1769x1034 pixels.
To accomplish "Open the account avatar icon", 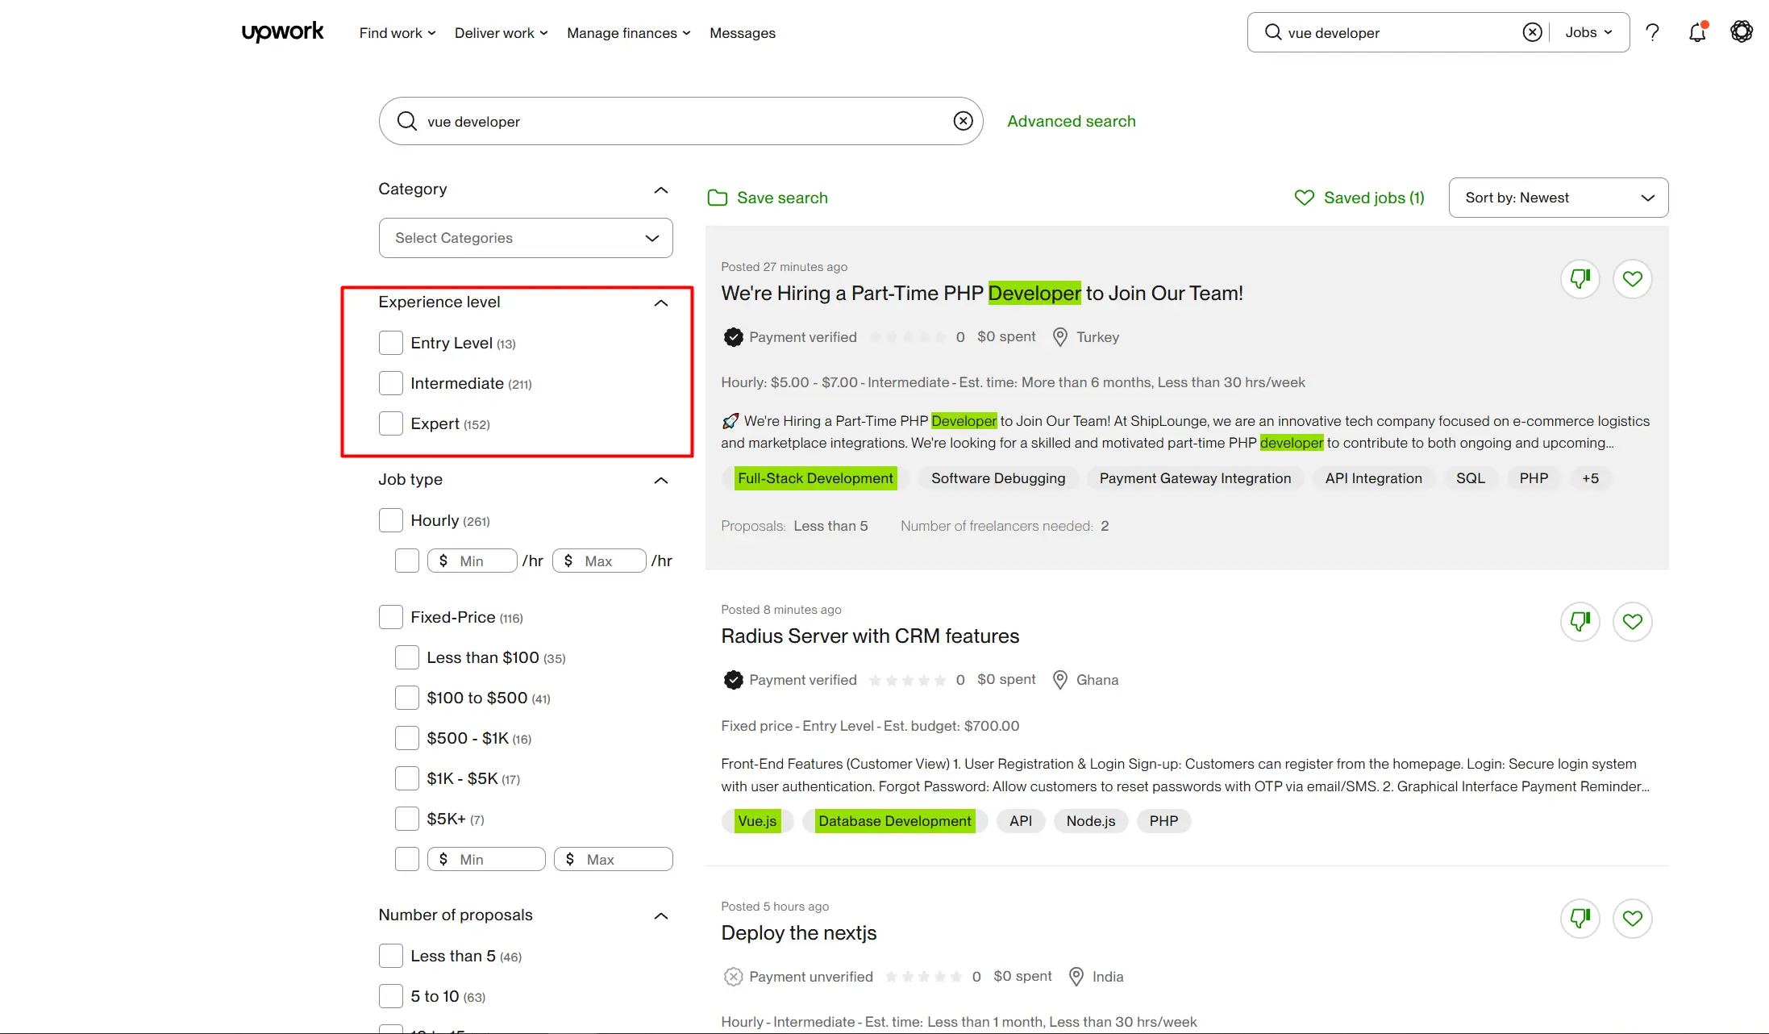I will [x=1742, y=32].
